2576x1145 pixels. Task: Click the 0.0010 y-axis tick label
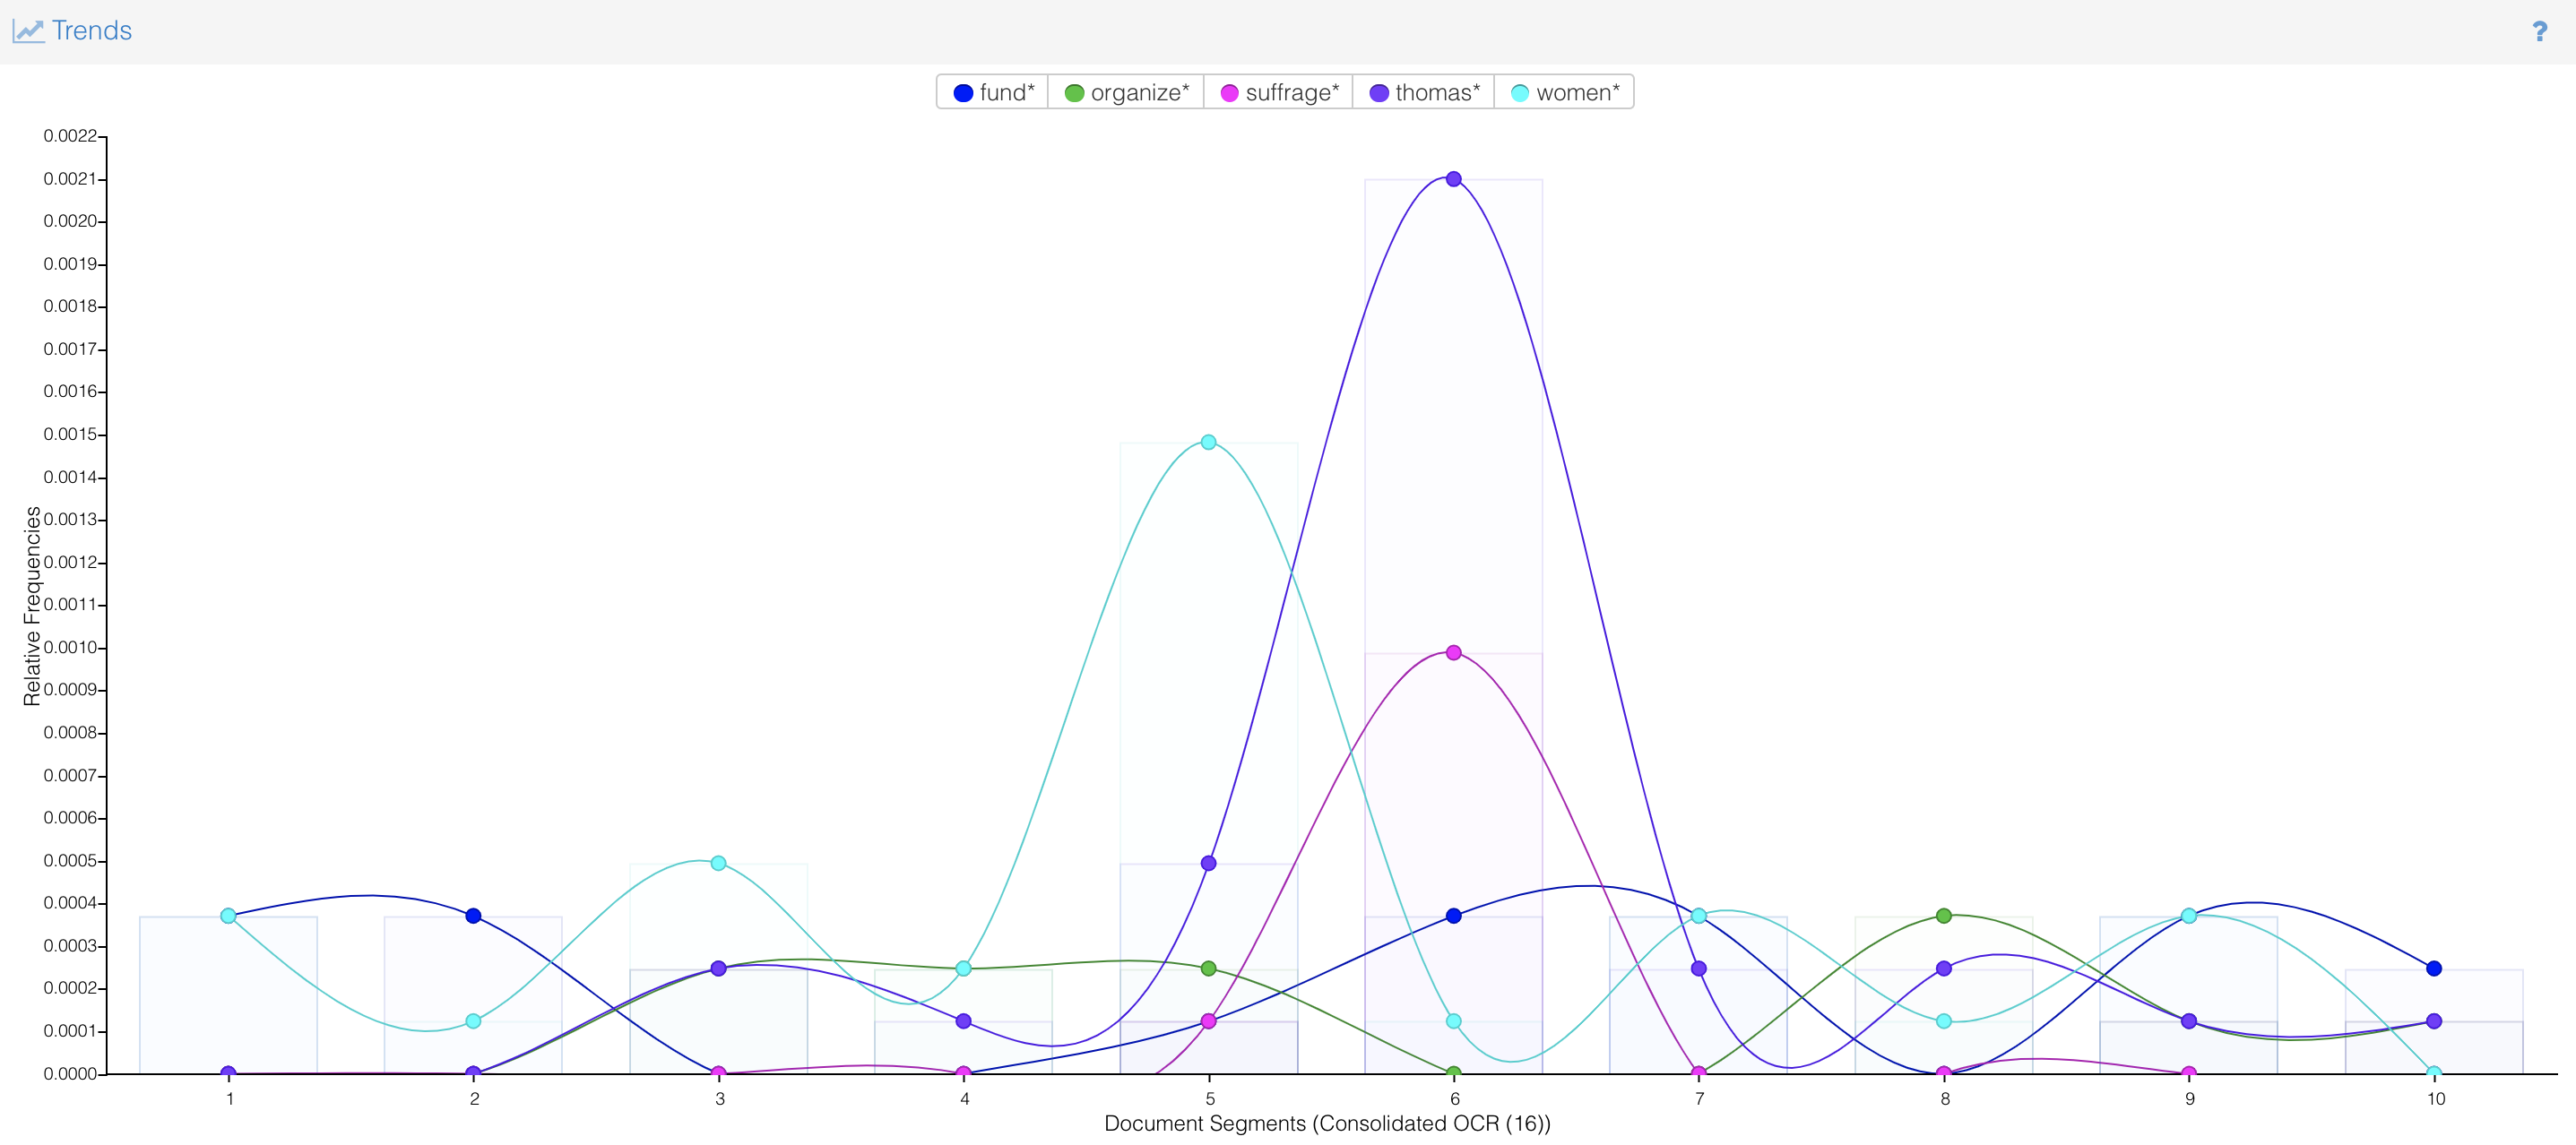point(70,648)
